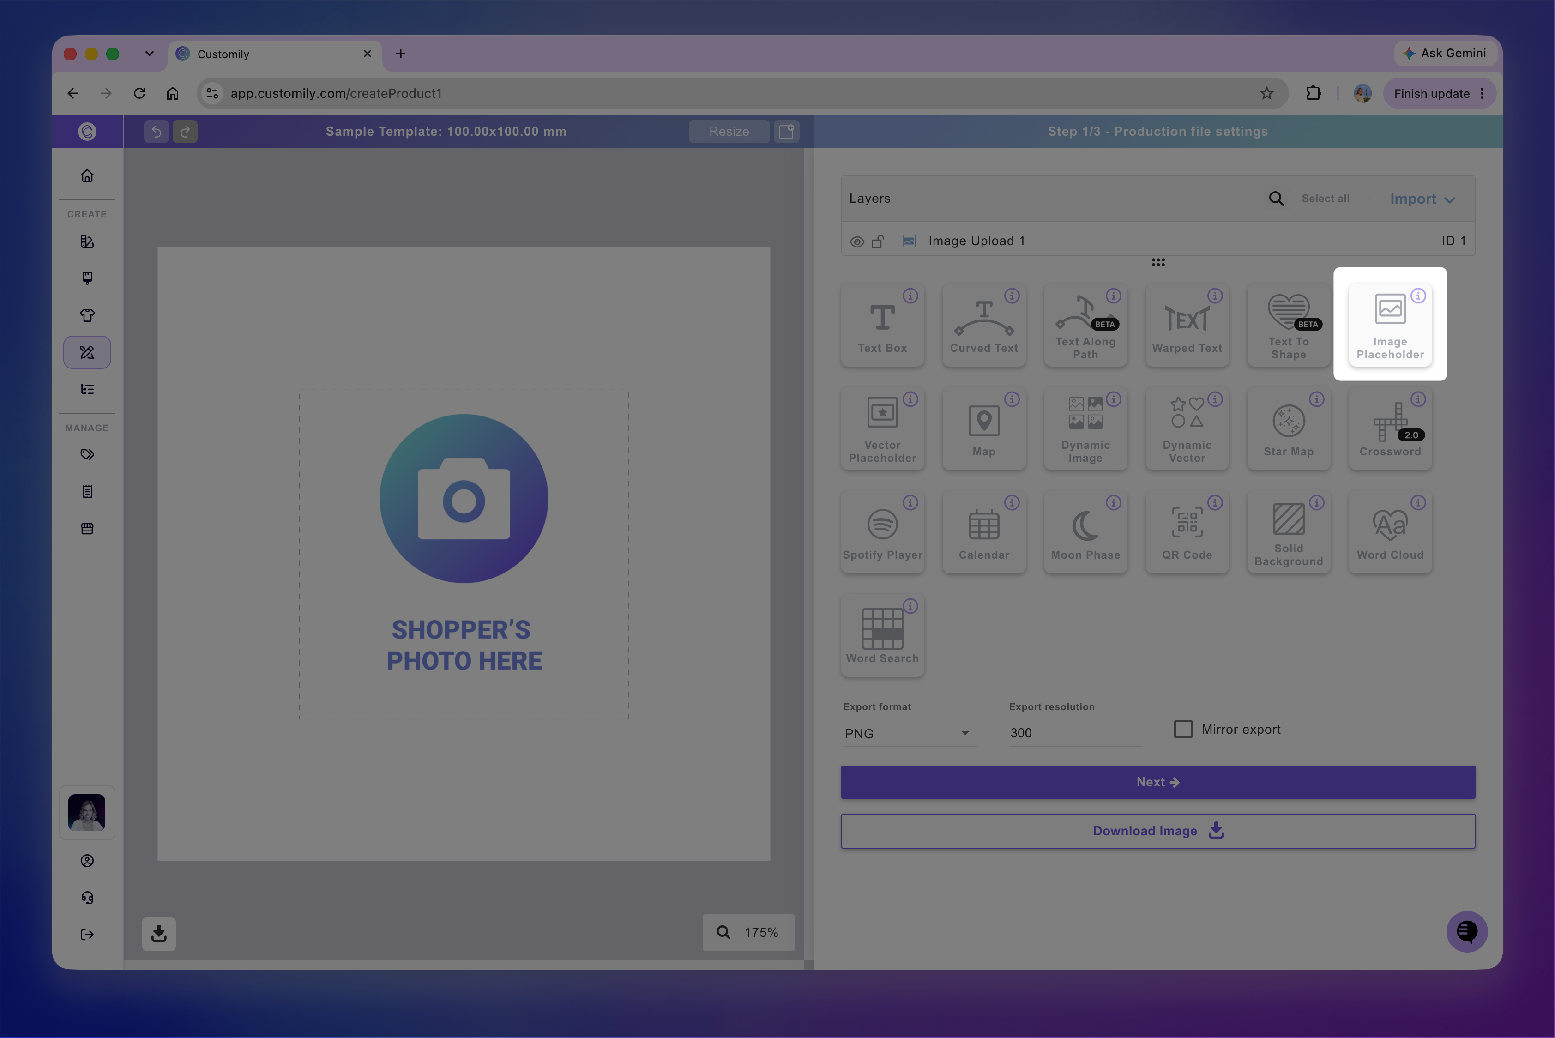Click the Next button

[x=1158, y=782]
